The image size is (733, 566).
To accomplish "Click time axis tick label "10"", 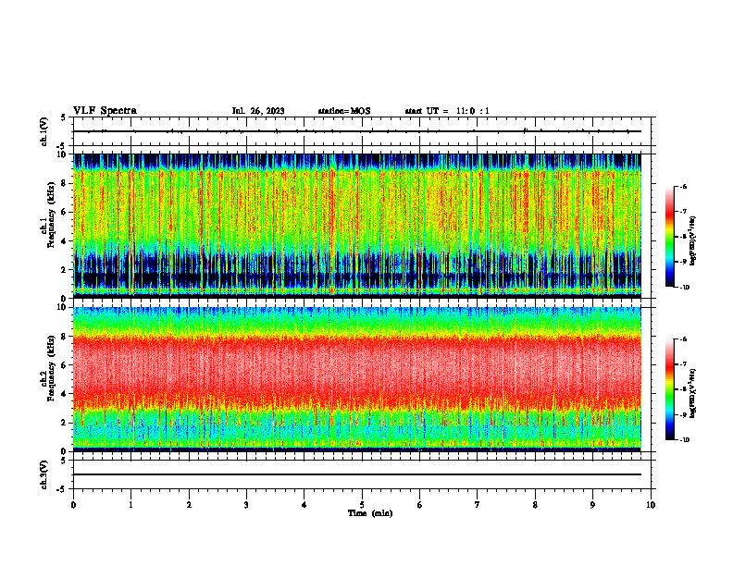I will (x=651, y=505).
